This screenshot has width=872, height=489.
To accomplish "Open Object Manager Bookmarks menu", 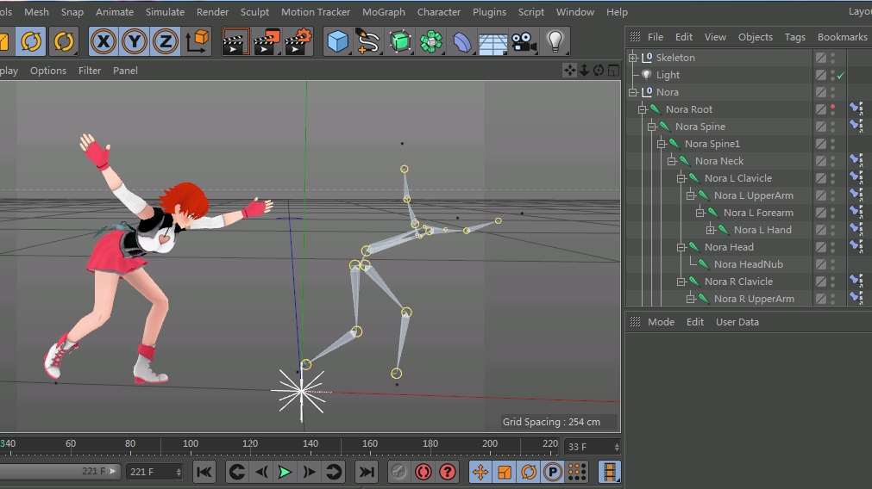I will 842,37.
